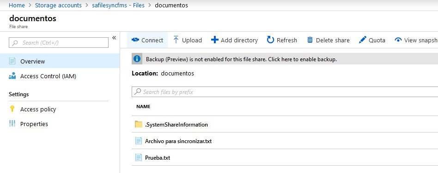Click the View snapshots eye icon
438x173 pixels.
click(398, 40)
